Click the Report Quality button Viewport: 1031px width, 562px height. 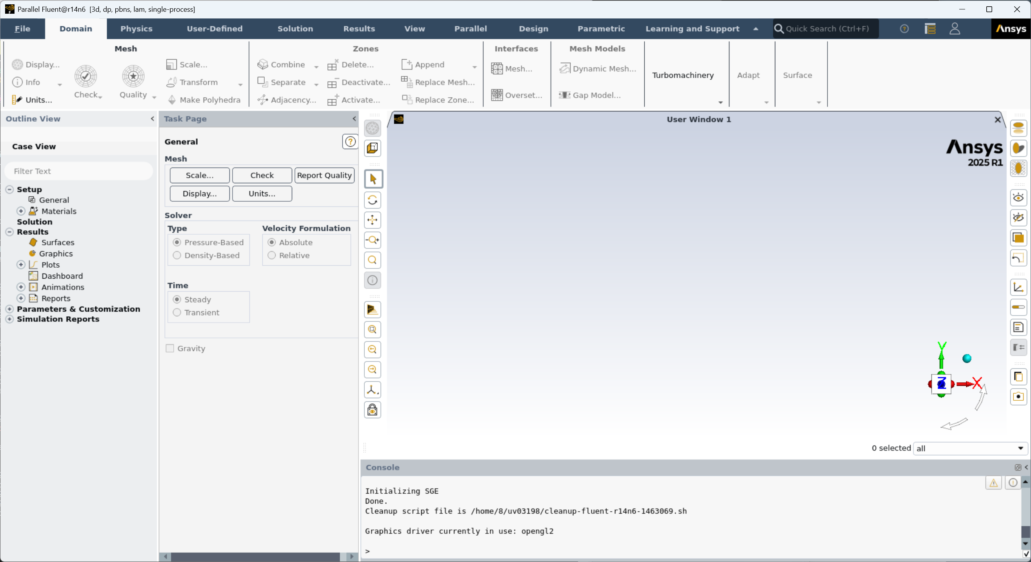(x=324, y=175)
